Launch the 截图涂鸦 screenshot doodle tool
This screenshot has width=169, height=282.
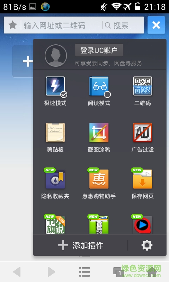click(99, 133)
